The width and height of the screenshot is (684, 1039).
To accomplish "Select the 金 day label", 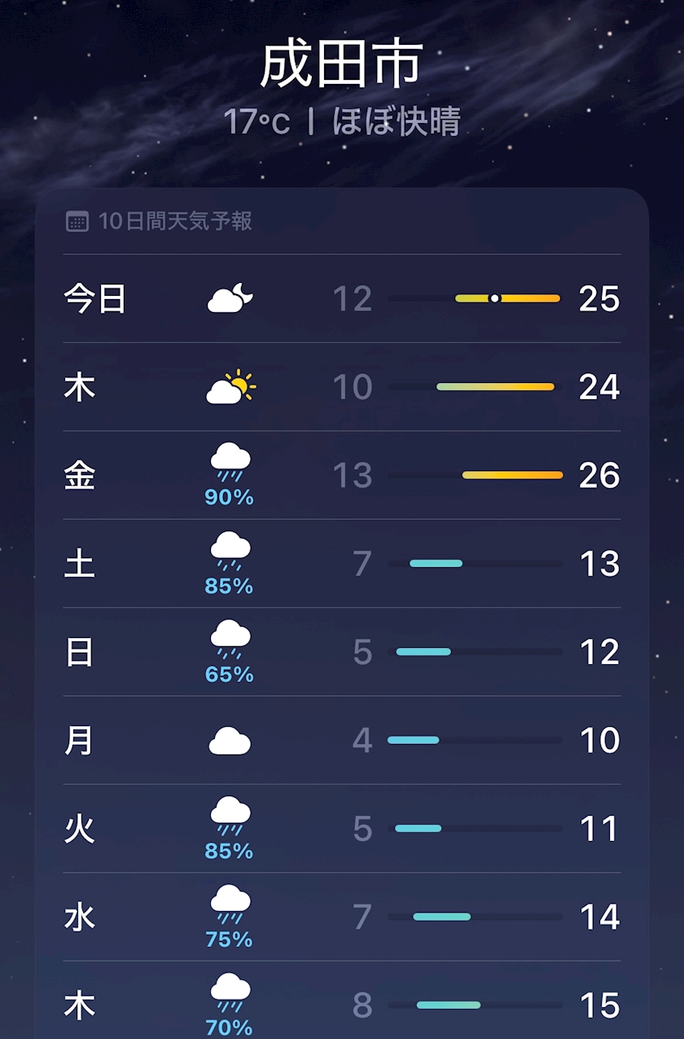I will 80,476.
